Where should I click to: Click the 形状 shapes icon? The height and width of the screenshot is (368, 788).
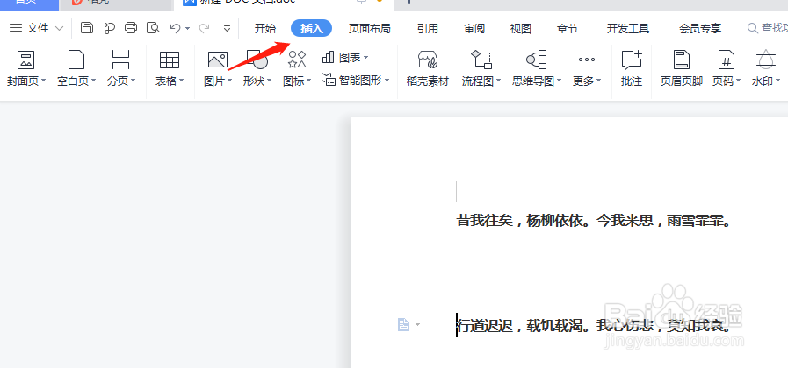[257, 60]
